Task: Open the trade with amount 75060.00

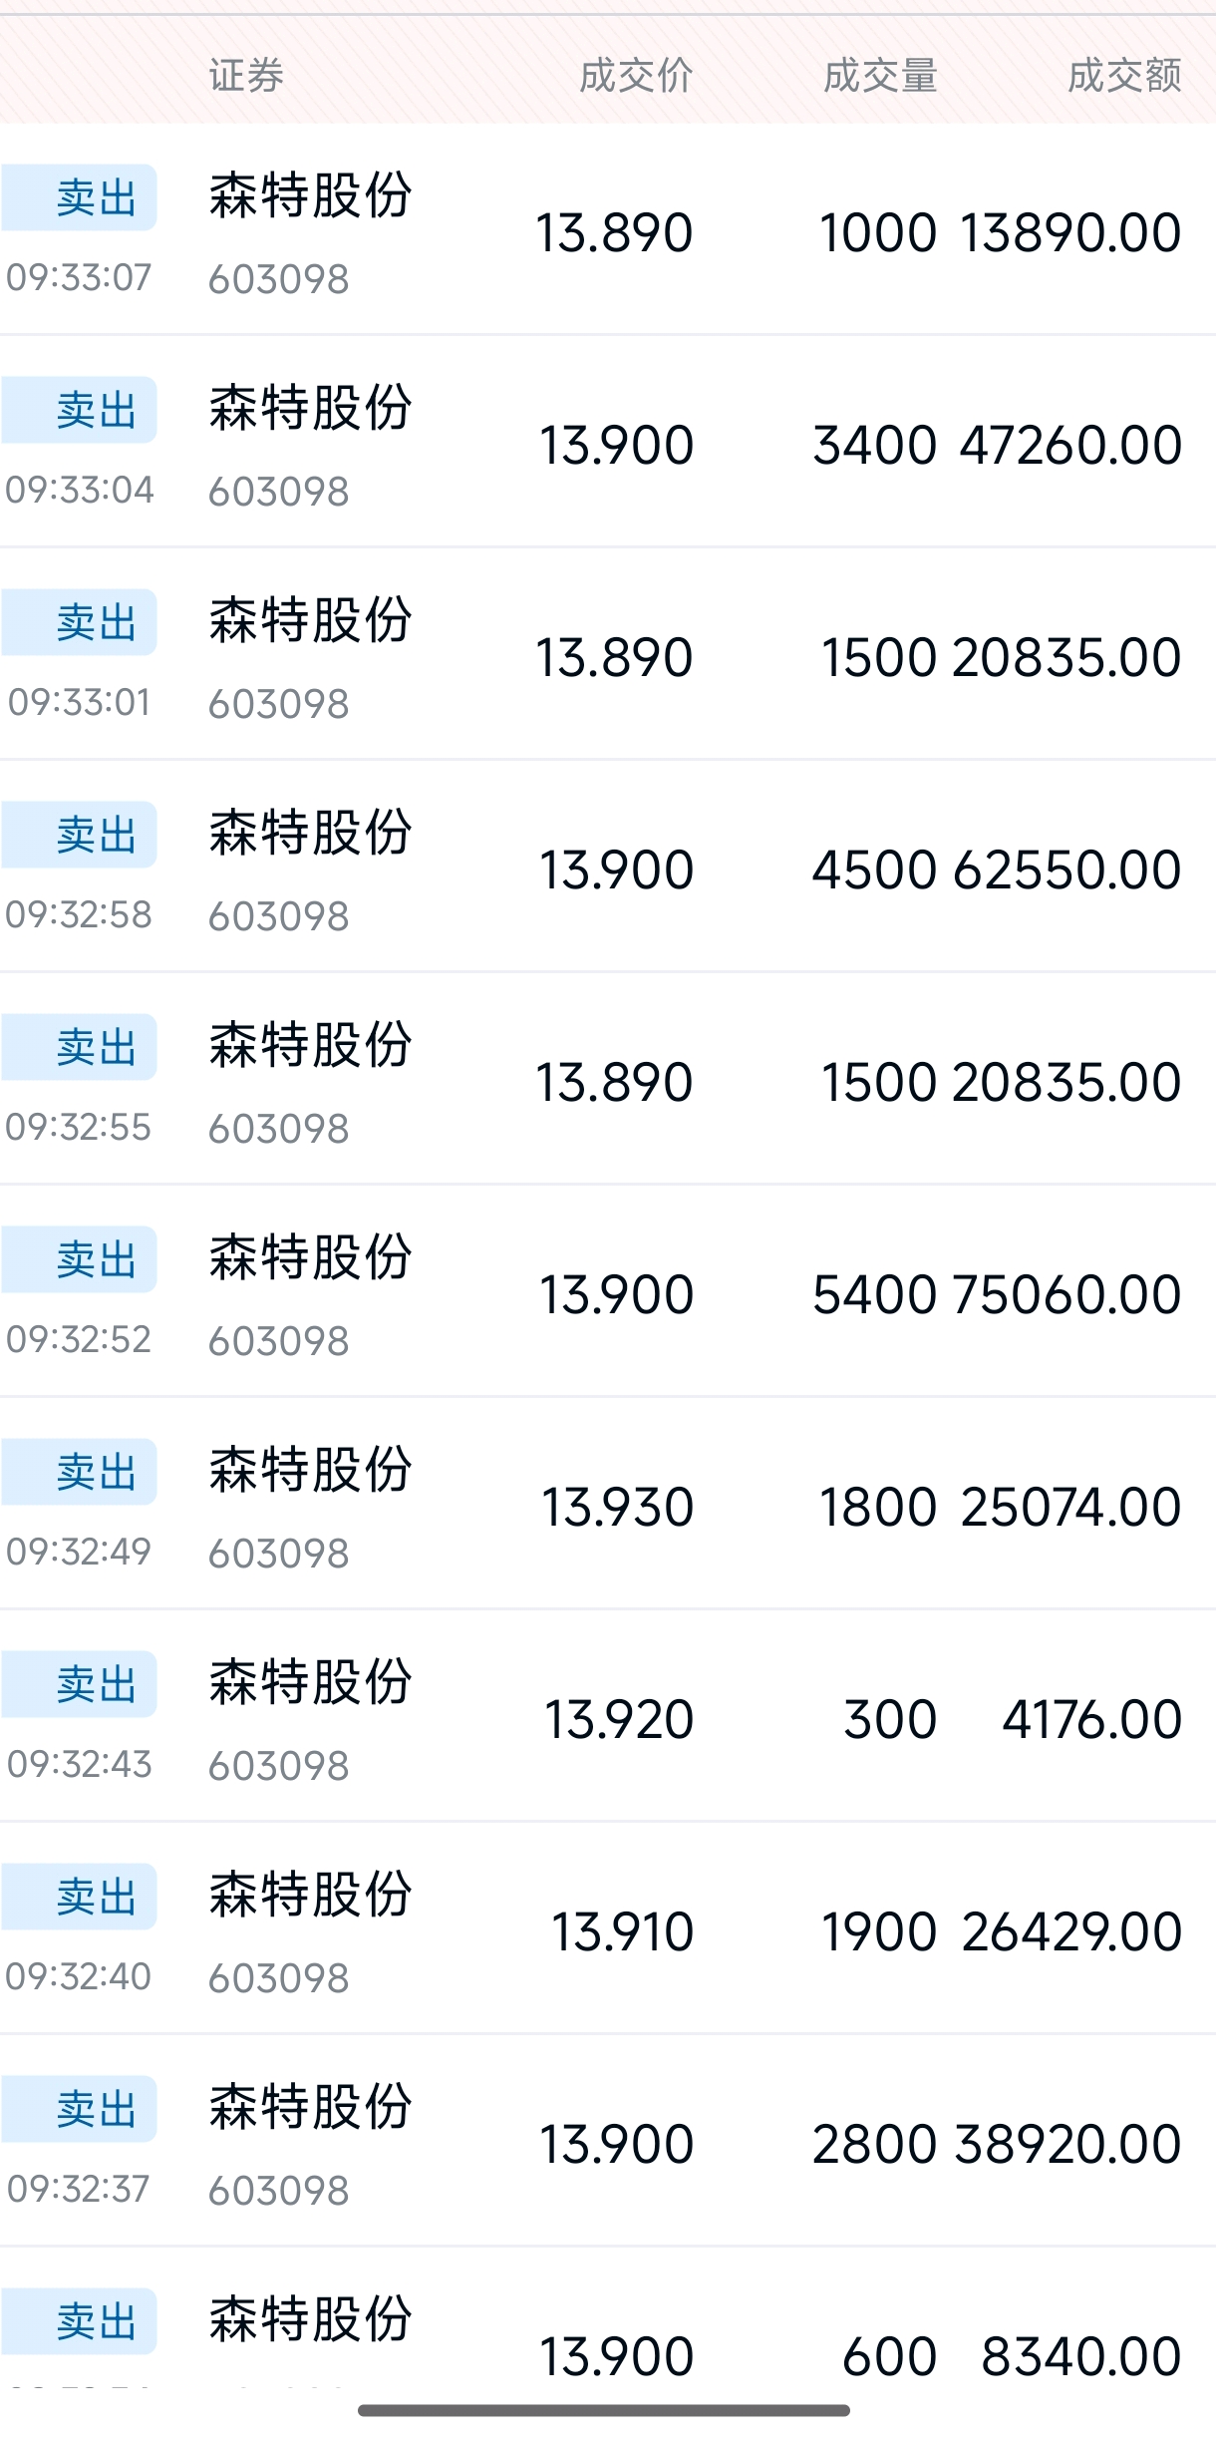Action: (1066, 1294)
